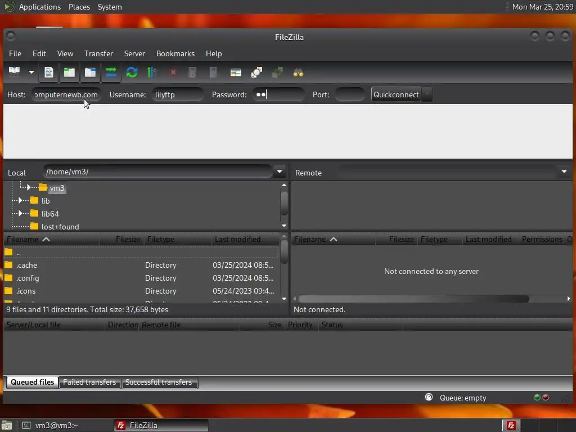Screen dimensions: 576x432
Task: Toggle remote directory tree icon
Action: [x=90, y=72]
